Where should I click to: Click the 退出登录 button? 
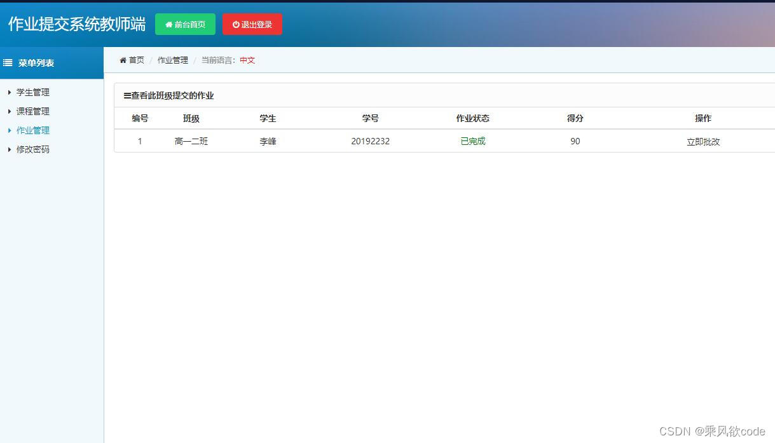pyautogui.click(x=252, y=24)
